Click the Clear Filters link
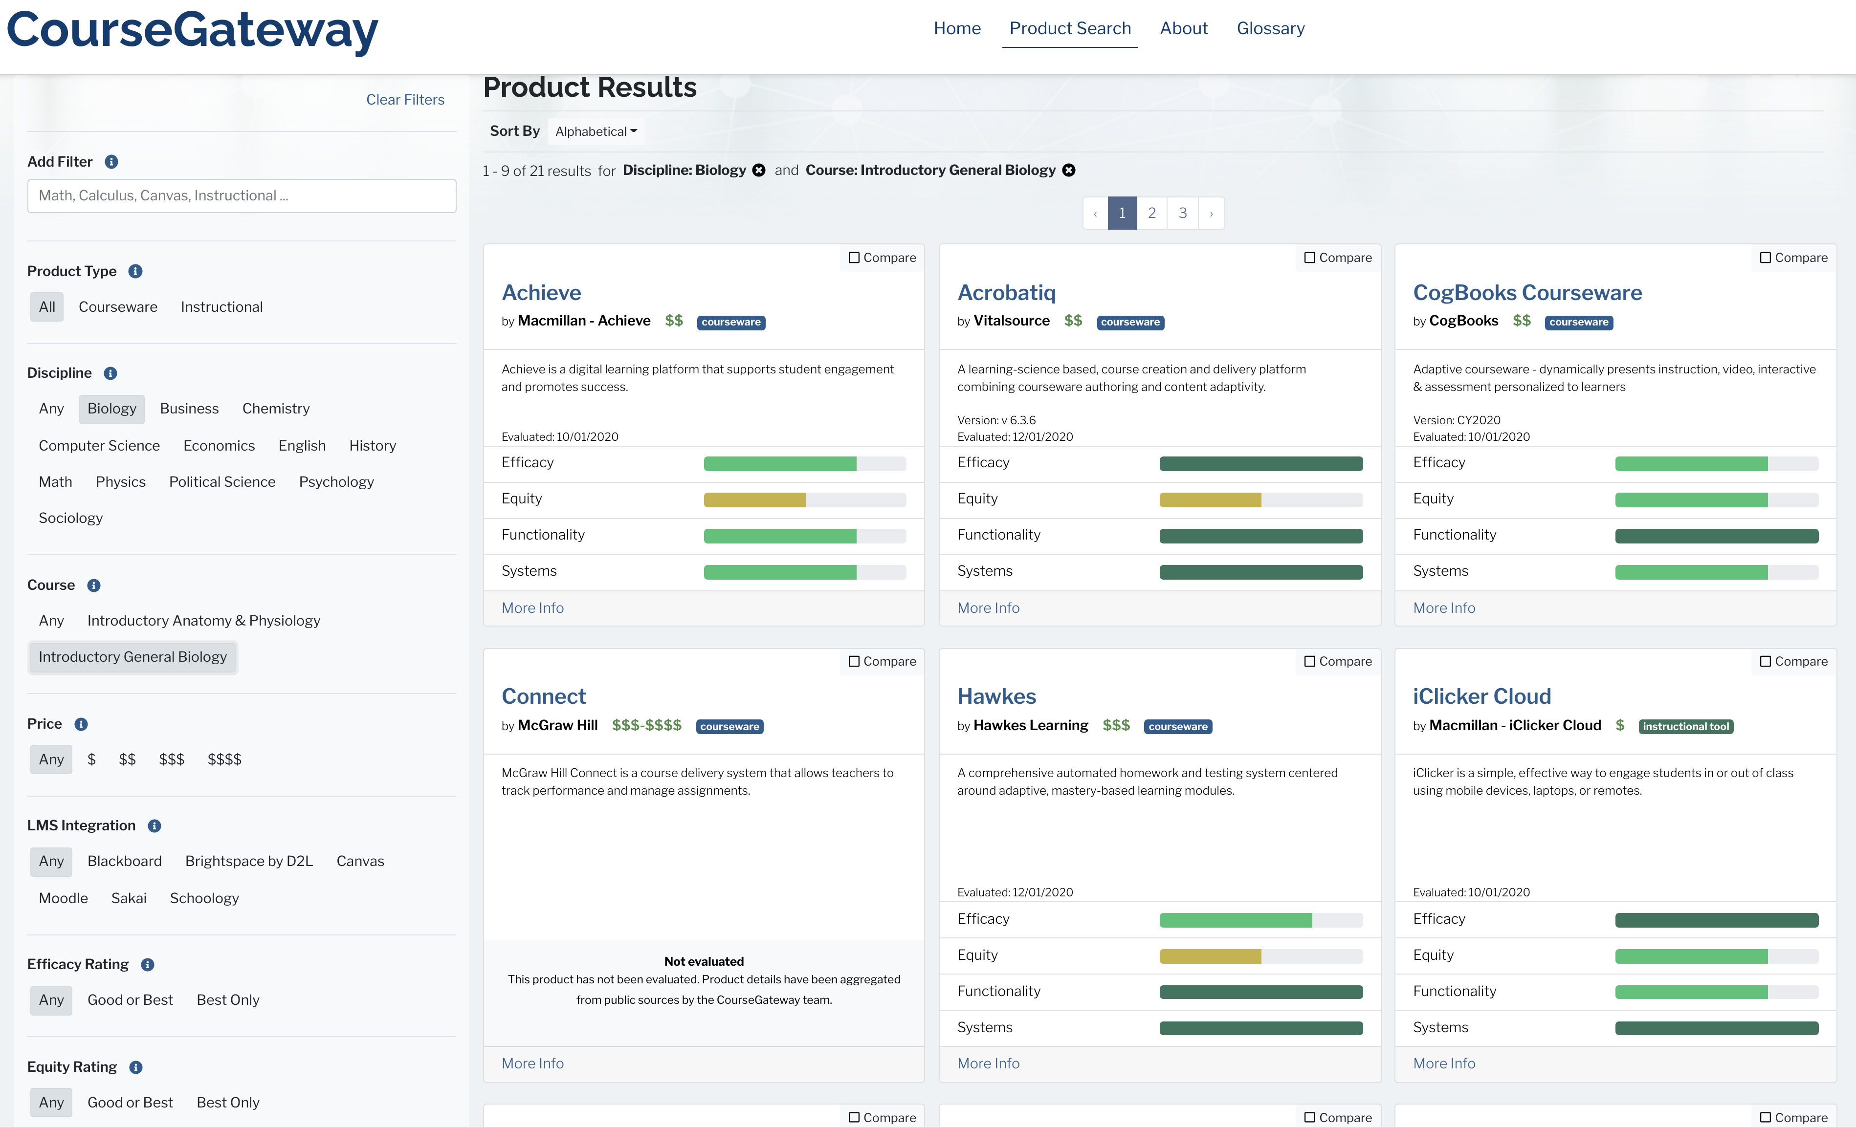Image resolution: width=1856 pixels, height=1128 pixels. coord(405,99)
